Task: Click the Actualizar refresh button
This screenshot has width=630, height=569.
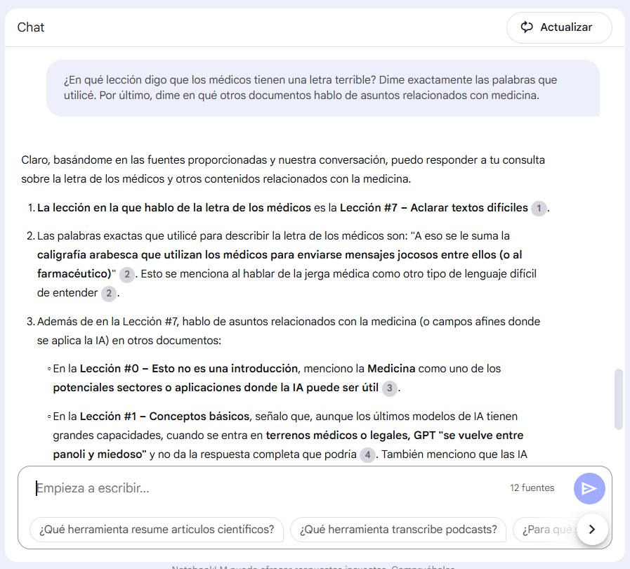Action: 559,27
